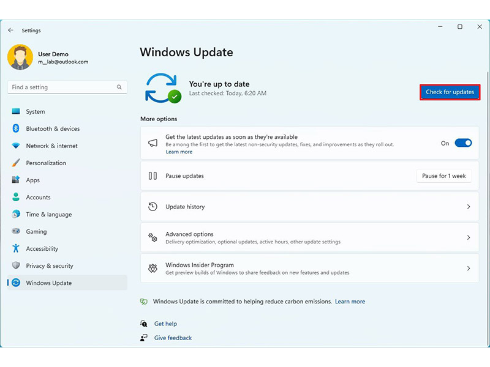Click the large update sync status icon
The width and height of the screenshot is (490, 367).
tap(163, 88)
